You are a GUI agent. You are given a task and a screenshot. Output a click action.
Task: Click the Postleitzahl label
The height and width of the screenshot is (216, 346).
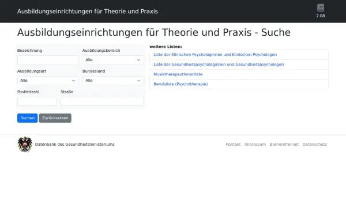(28, 92)
